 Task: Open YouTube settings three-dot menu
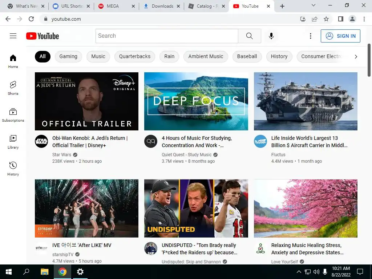310,36
